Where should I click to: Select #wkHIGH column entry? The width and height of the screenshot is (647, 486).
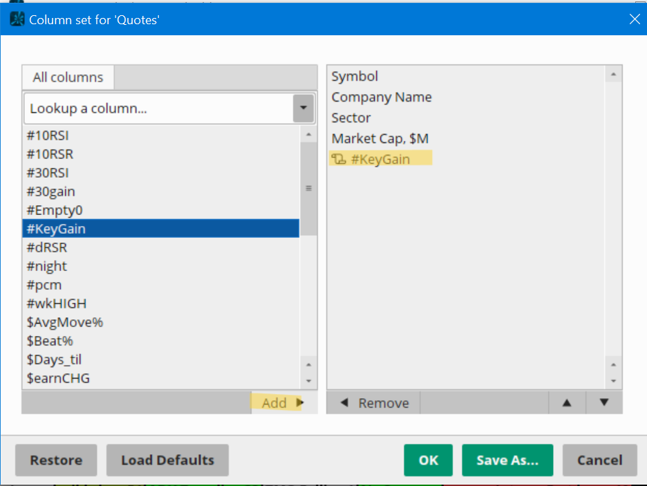[161, 303]
